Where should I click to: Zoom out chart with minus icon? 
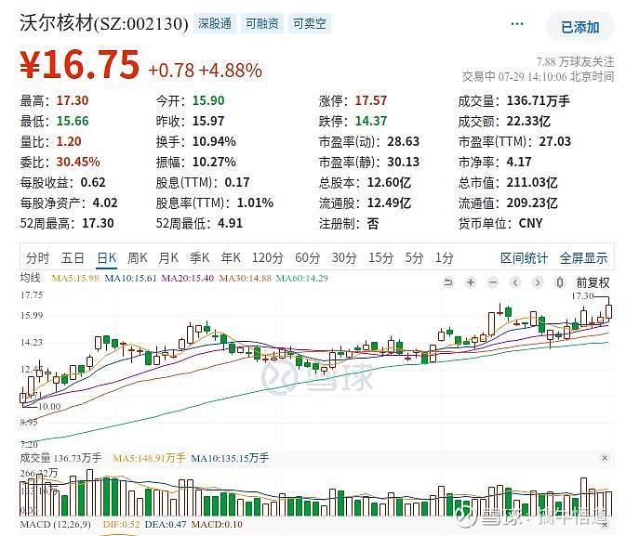(x=493, y=282)
